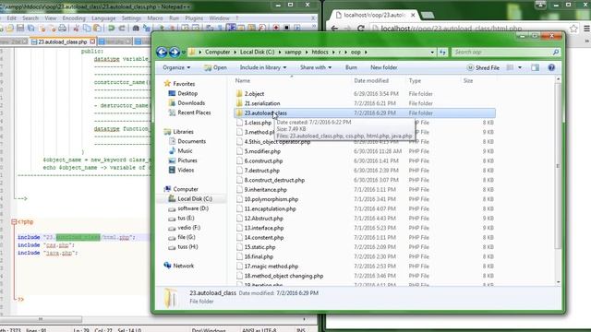Viewport: 591px width, 332px height.
Task: Select file 17.magic method.php
Action: click(271, 267)
